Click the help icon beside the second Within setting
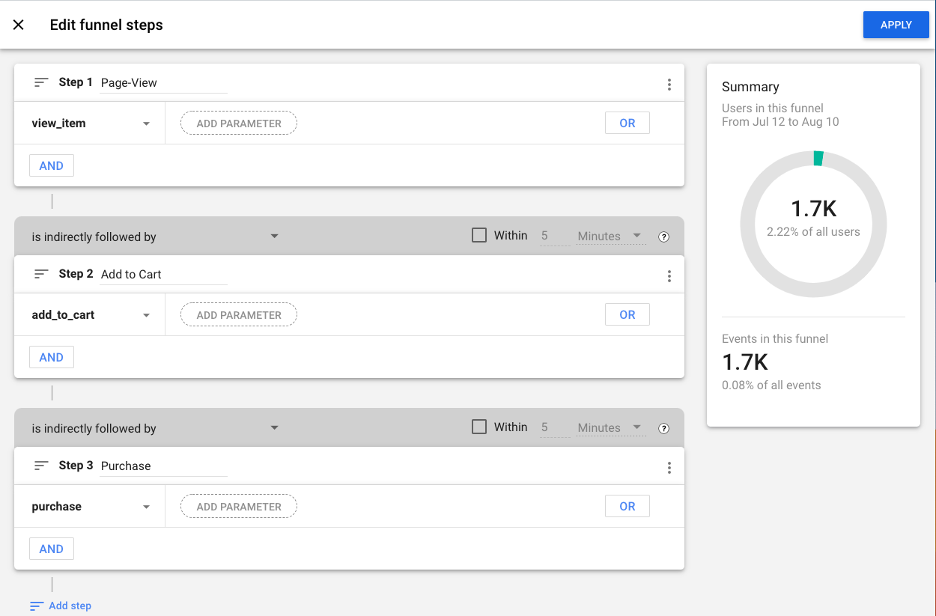Viewport: 936px width, 616px height. point(663,427)
